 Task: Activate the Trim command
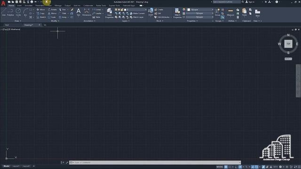[63, 9]
